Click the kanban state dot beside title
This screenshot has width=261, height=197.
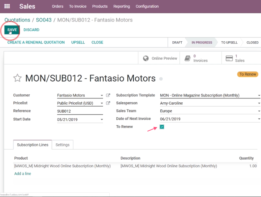click(161, 79)
